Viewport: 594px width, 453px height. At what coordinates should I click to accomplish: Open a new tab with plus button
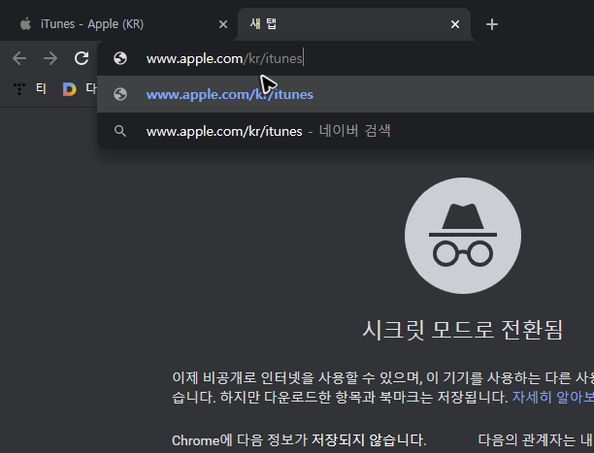(492, 24)
